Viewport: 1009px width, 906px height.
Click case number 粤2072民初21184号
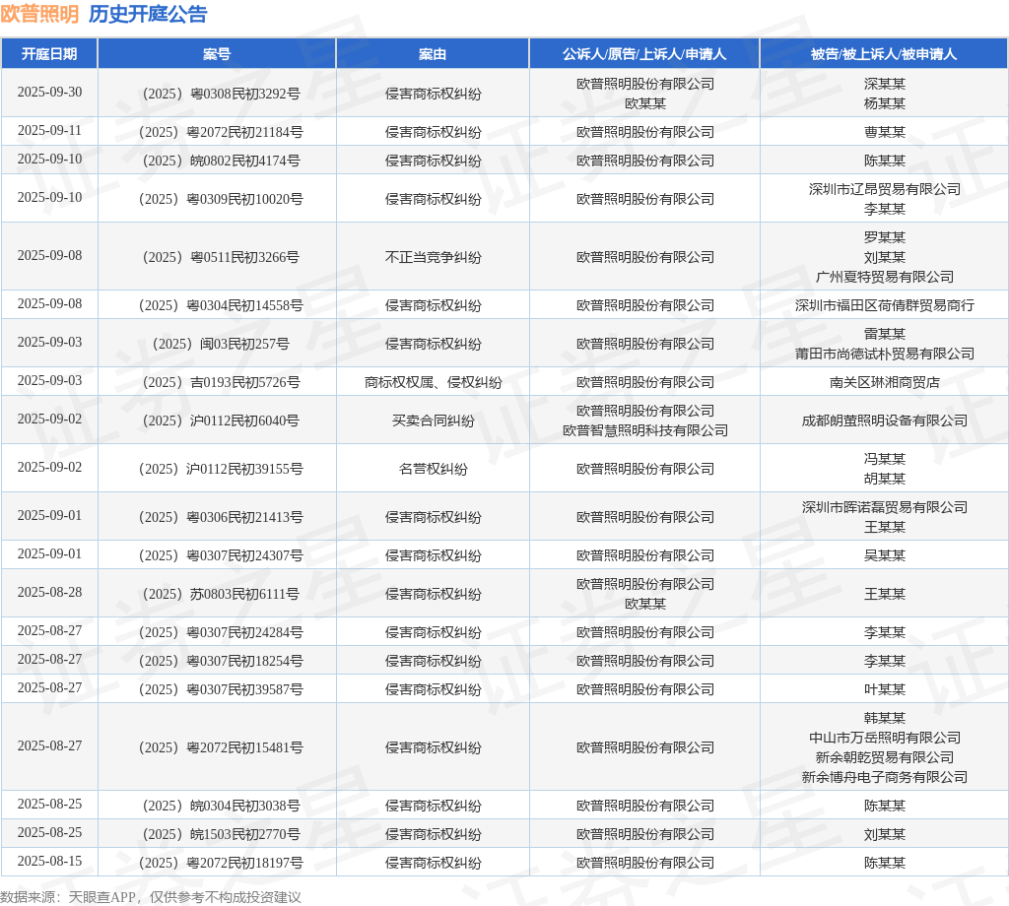click(221, 132)
